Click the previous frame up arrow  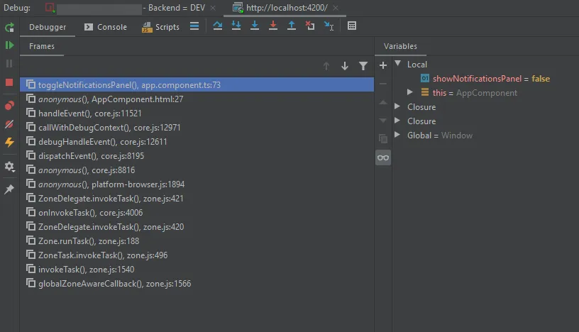point(326,66)
